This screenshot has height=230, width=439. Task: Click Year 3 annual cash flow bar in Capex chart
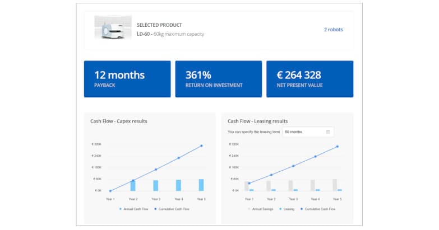click(156, 185)
